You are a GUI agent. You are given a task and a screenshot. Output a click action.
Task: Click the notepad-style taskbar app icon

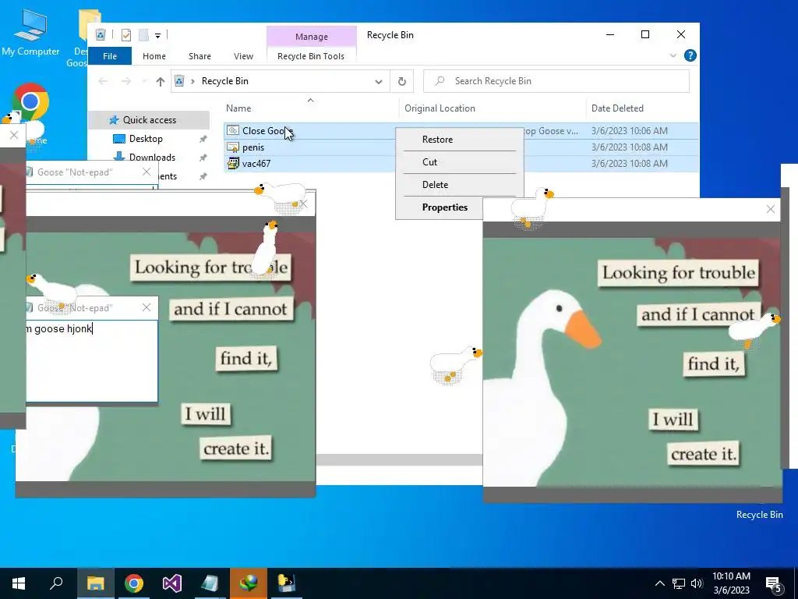tap(210, 583)
